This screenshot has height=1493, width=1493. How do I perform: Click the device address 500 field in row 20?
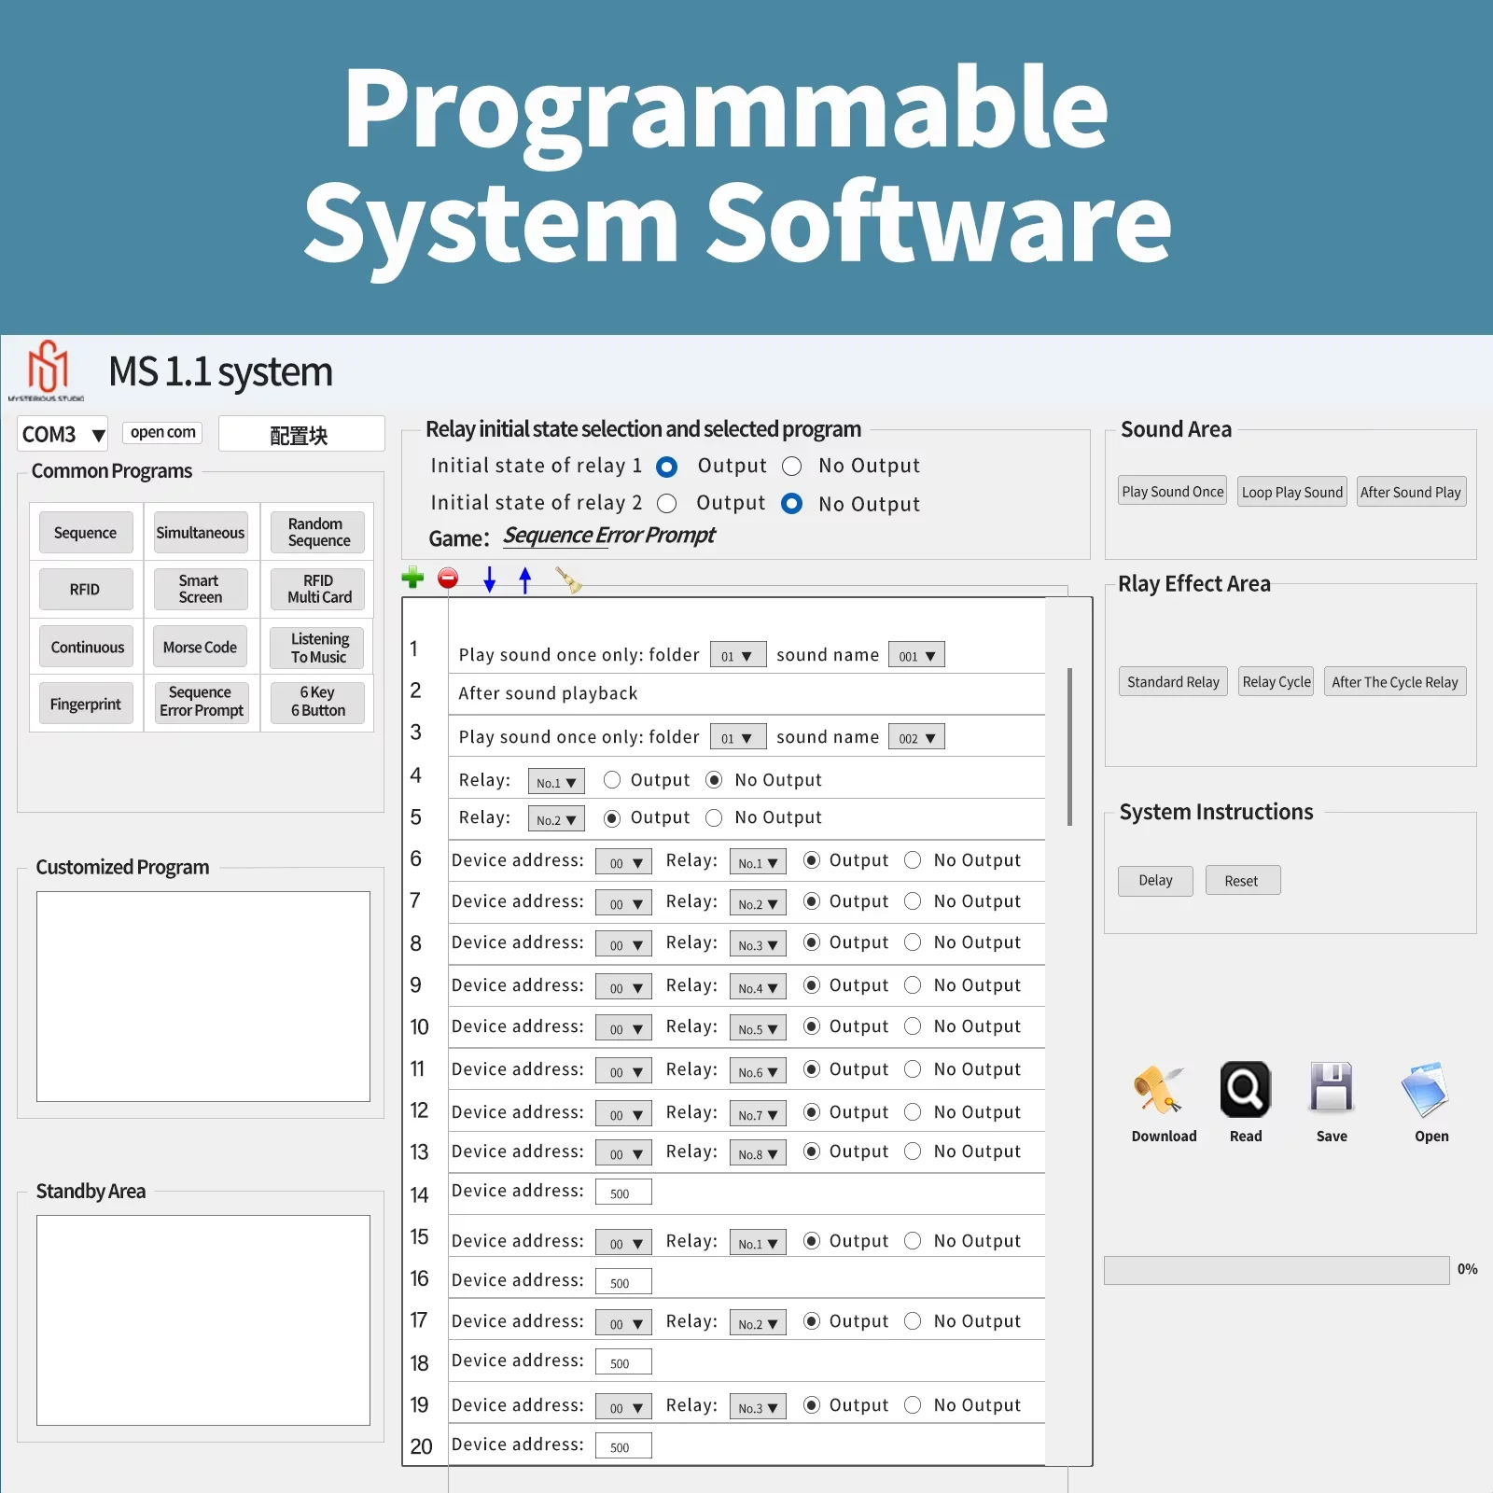623,1446
